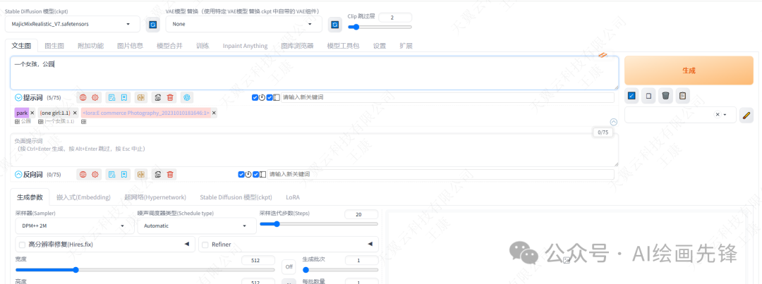Screen dimensions: 762x284
Task: Open the 超网络(Hypernetwork) sub-tab
Action: pyautogui.click(x=155, y=197)
